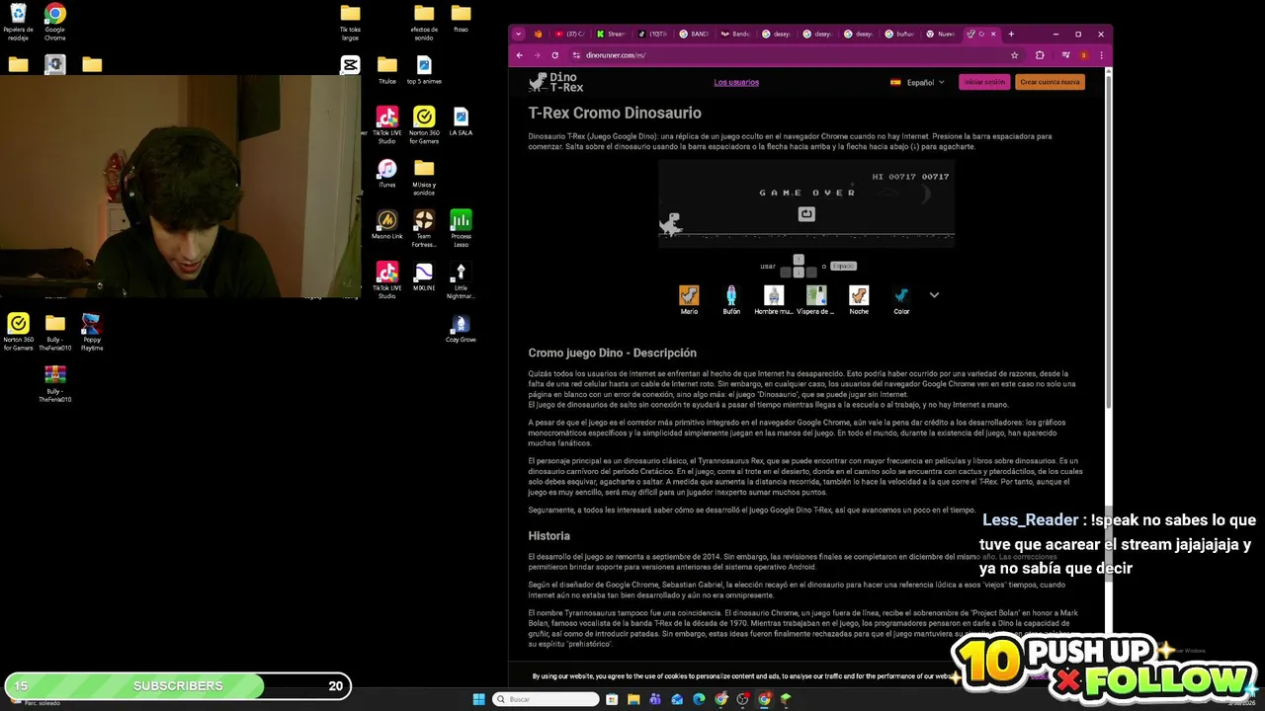Restart the game via the Game Over replay button
Viewport: 1265px width, 711px height.
pos(806,213)
